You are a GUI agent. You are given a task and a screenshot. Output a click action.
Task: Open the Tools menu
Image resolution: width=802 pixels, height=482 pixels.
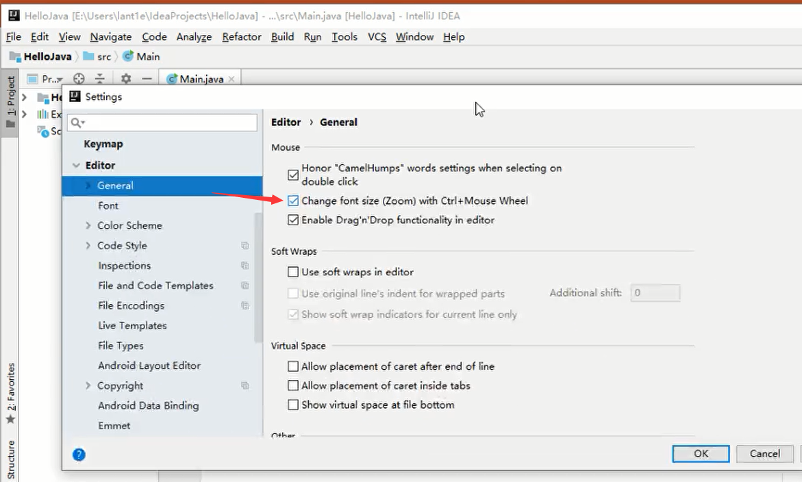point(344,37)
